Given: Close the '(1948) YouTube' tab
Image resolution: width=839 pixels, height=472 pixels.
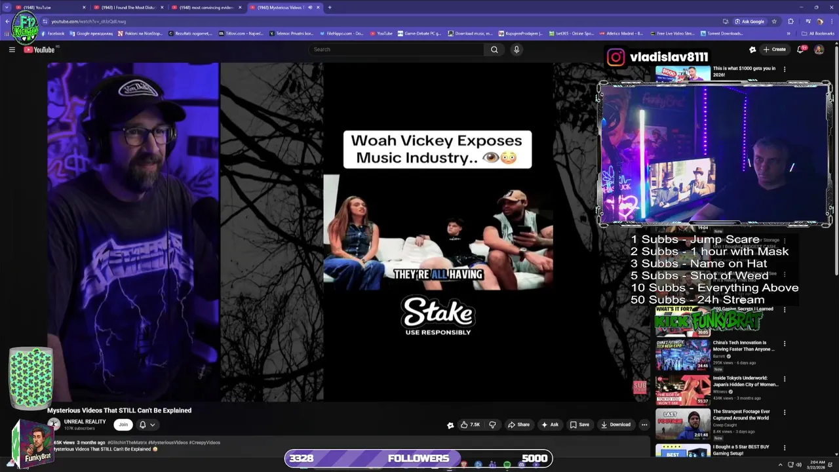Looking at the screenshot, I should 84,7.
